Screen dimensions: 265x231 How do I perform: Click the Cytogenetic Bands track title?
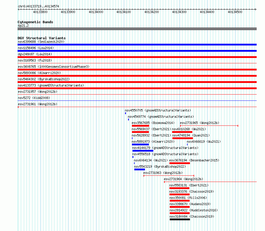[x=35, y=22]
